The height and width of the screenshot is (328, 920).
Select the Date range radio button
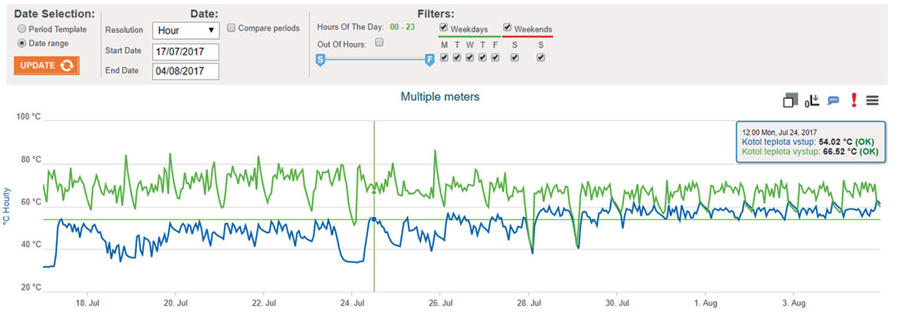click(x=21, y=44)
